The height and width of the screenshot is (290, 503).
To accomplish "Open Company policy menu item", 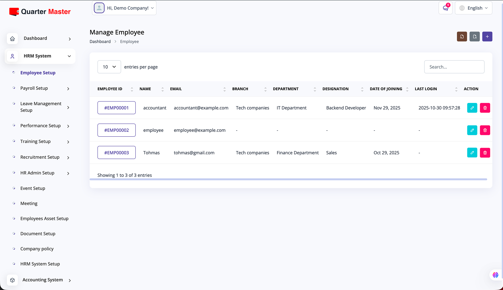I will click(37, 249).
